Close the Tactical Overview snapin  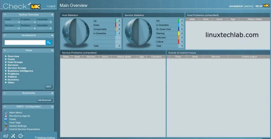[x=52, y=15]
